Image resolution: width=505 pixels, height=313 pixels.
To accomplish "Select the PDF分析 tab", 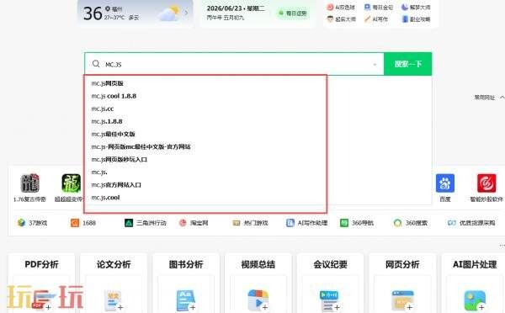I will click(x=41, y=264).
